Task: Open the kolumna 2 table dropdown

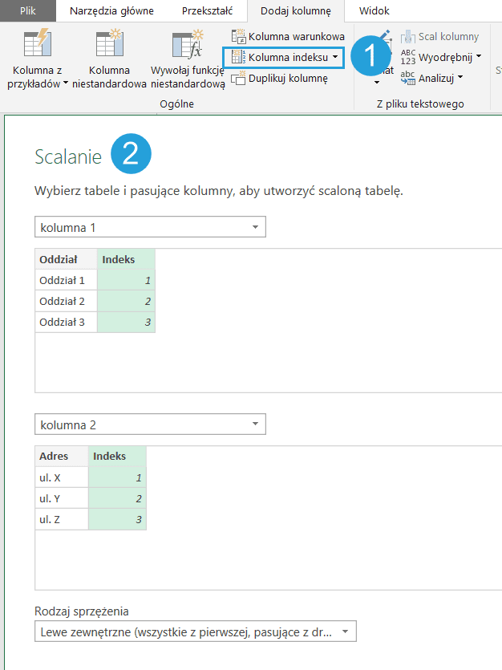Action: 255,424
